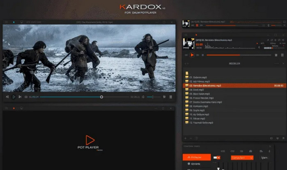Image resolution: width=287 pixels, height=170 pixels.
Task: Click the video seek bar handle
Action: point(101,97)
